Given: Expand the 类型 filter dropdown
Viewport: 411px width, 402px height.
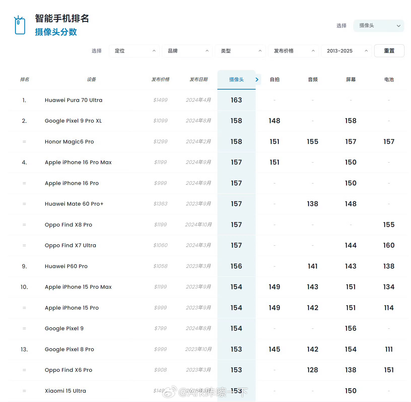Looking at the screenshot, I should click(240, 51).
